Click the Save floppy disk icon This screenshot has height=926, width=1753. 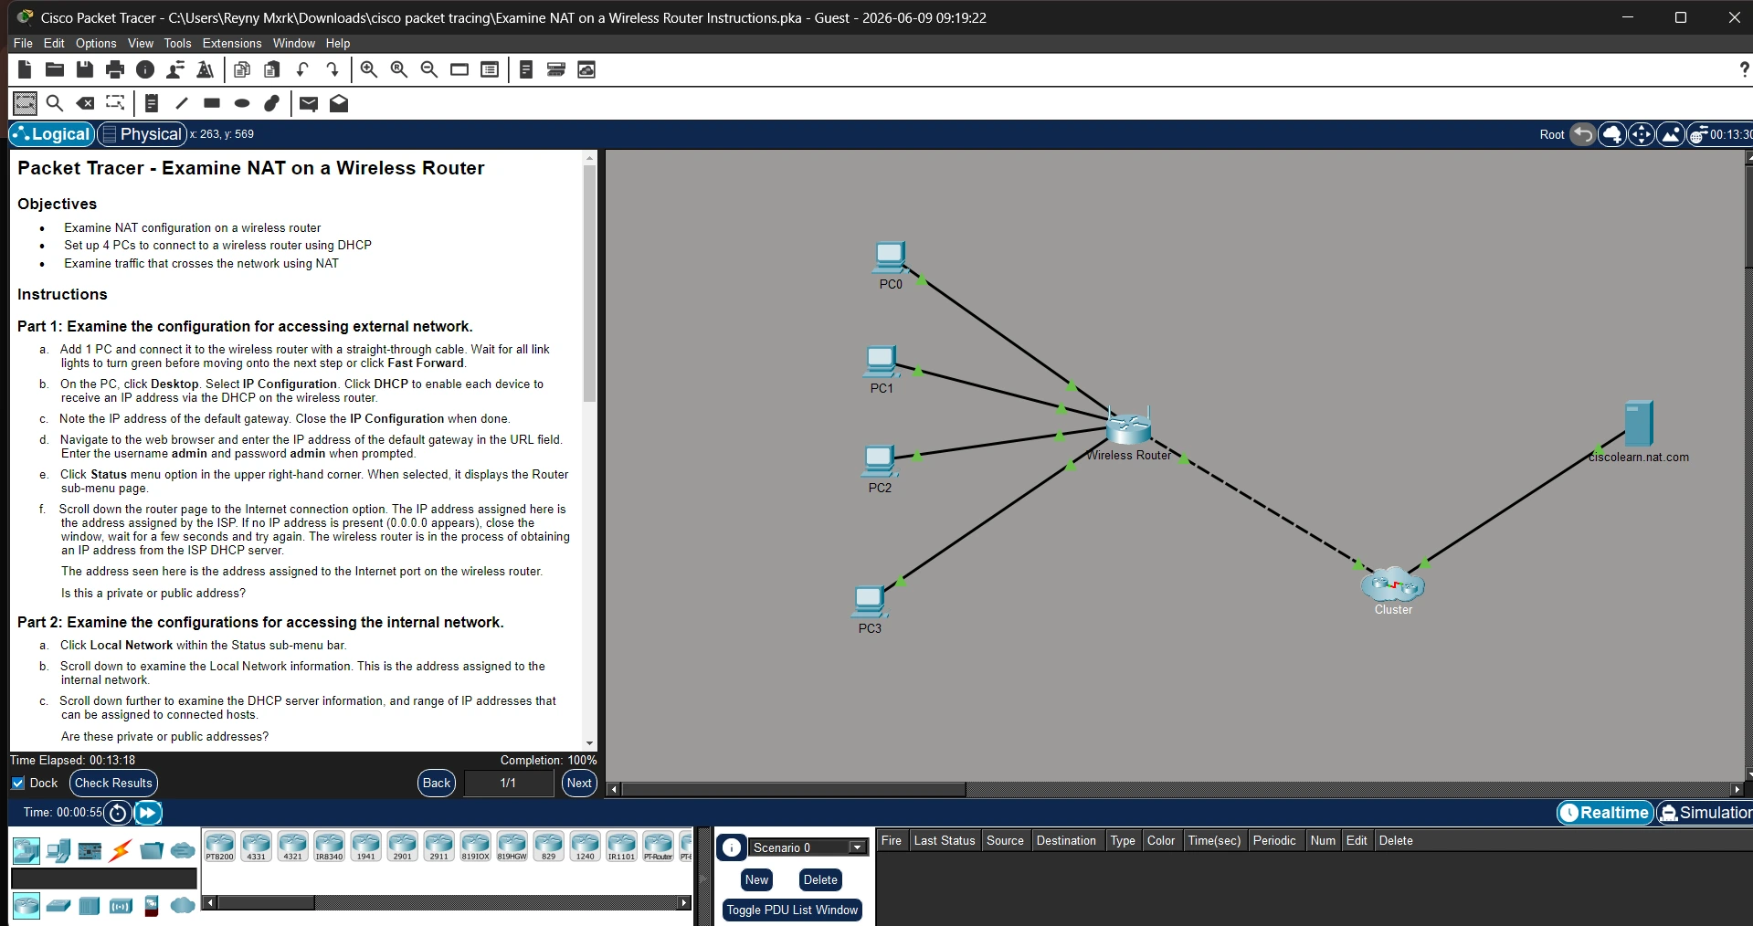point(85,69)
